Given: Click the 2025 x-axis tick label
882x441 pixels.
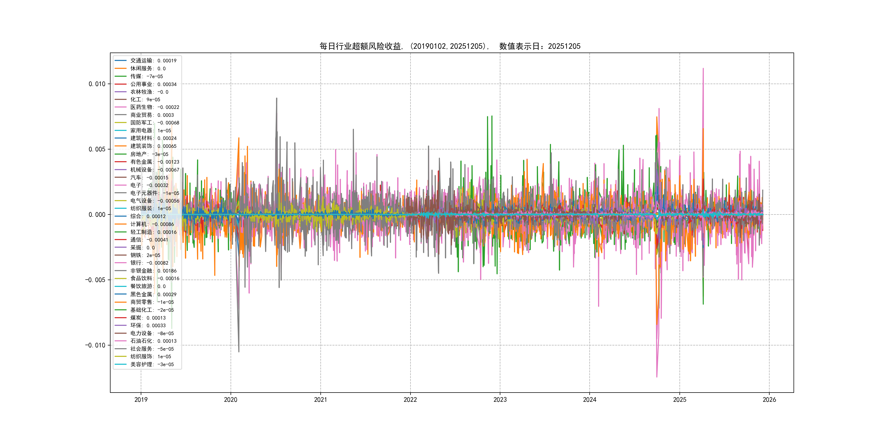Looking at the screenshot, I should 680,400.
